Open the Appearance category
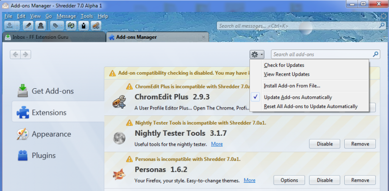389x191 pixels. pos(58,134)
